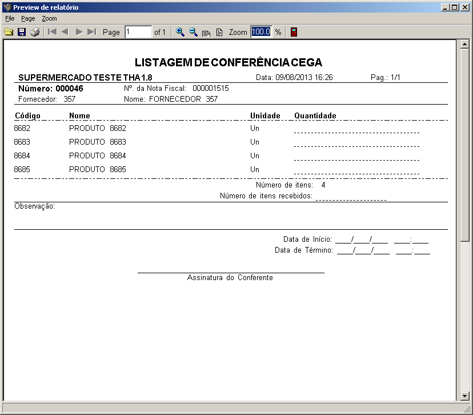This screenshot has width=473, height=415.
Task: Open the Page menu
Action: pyautogui.click(x=28, y=18)
